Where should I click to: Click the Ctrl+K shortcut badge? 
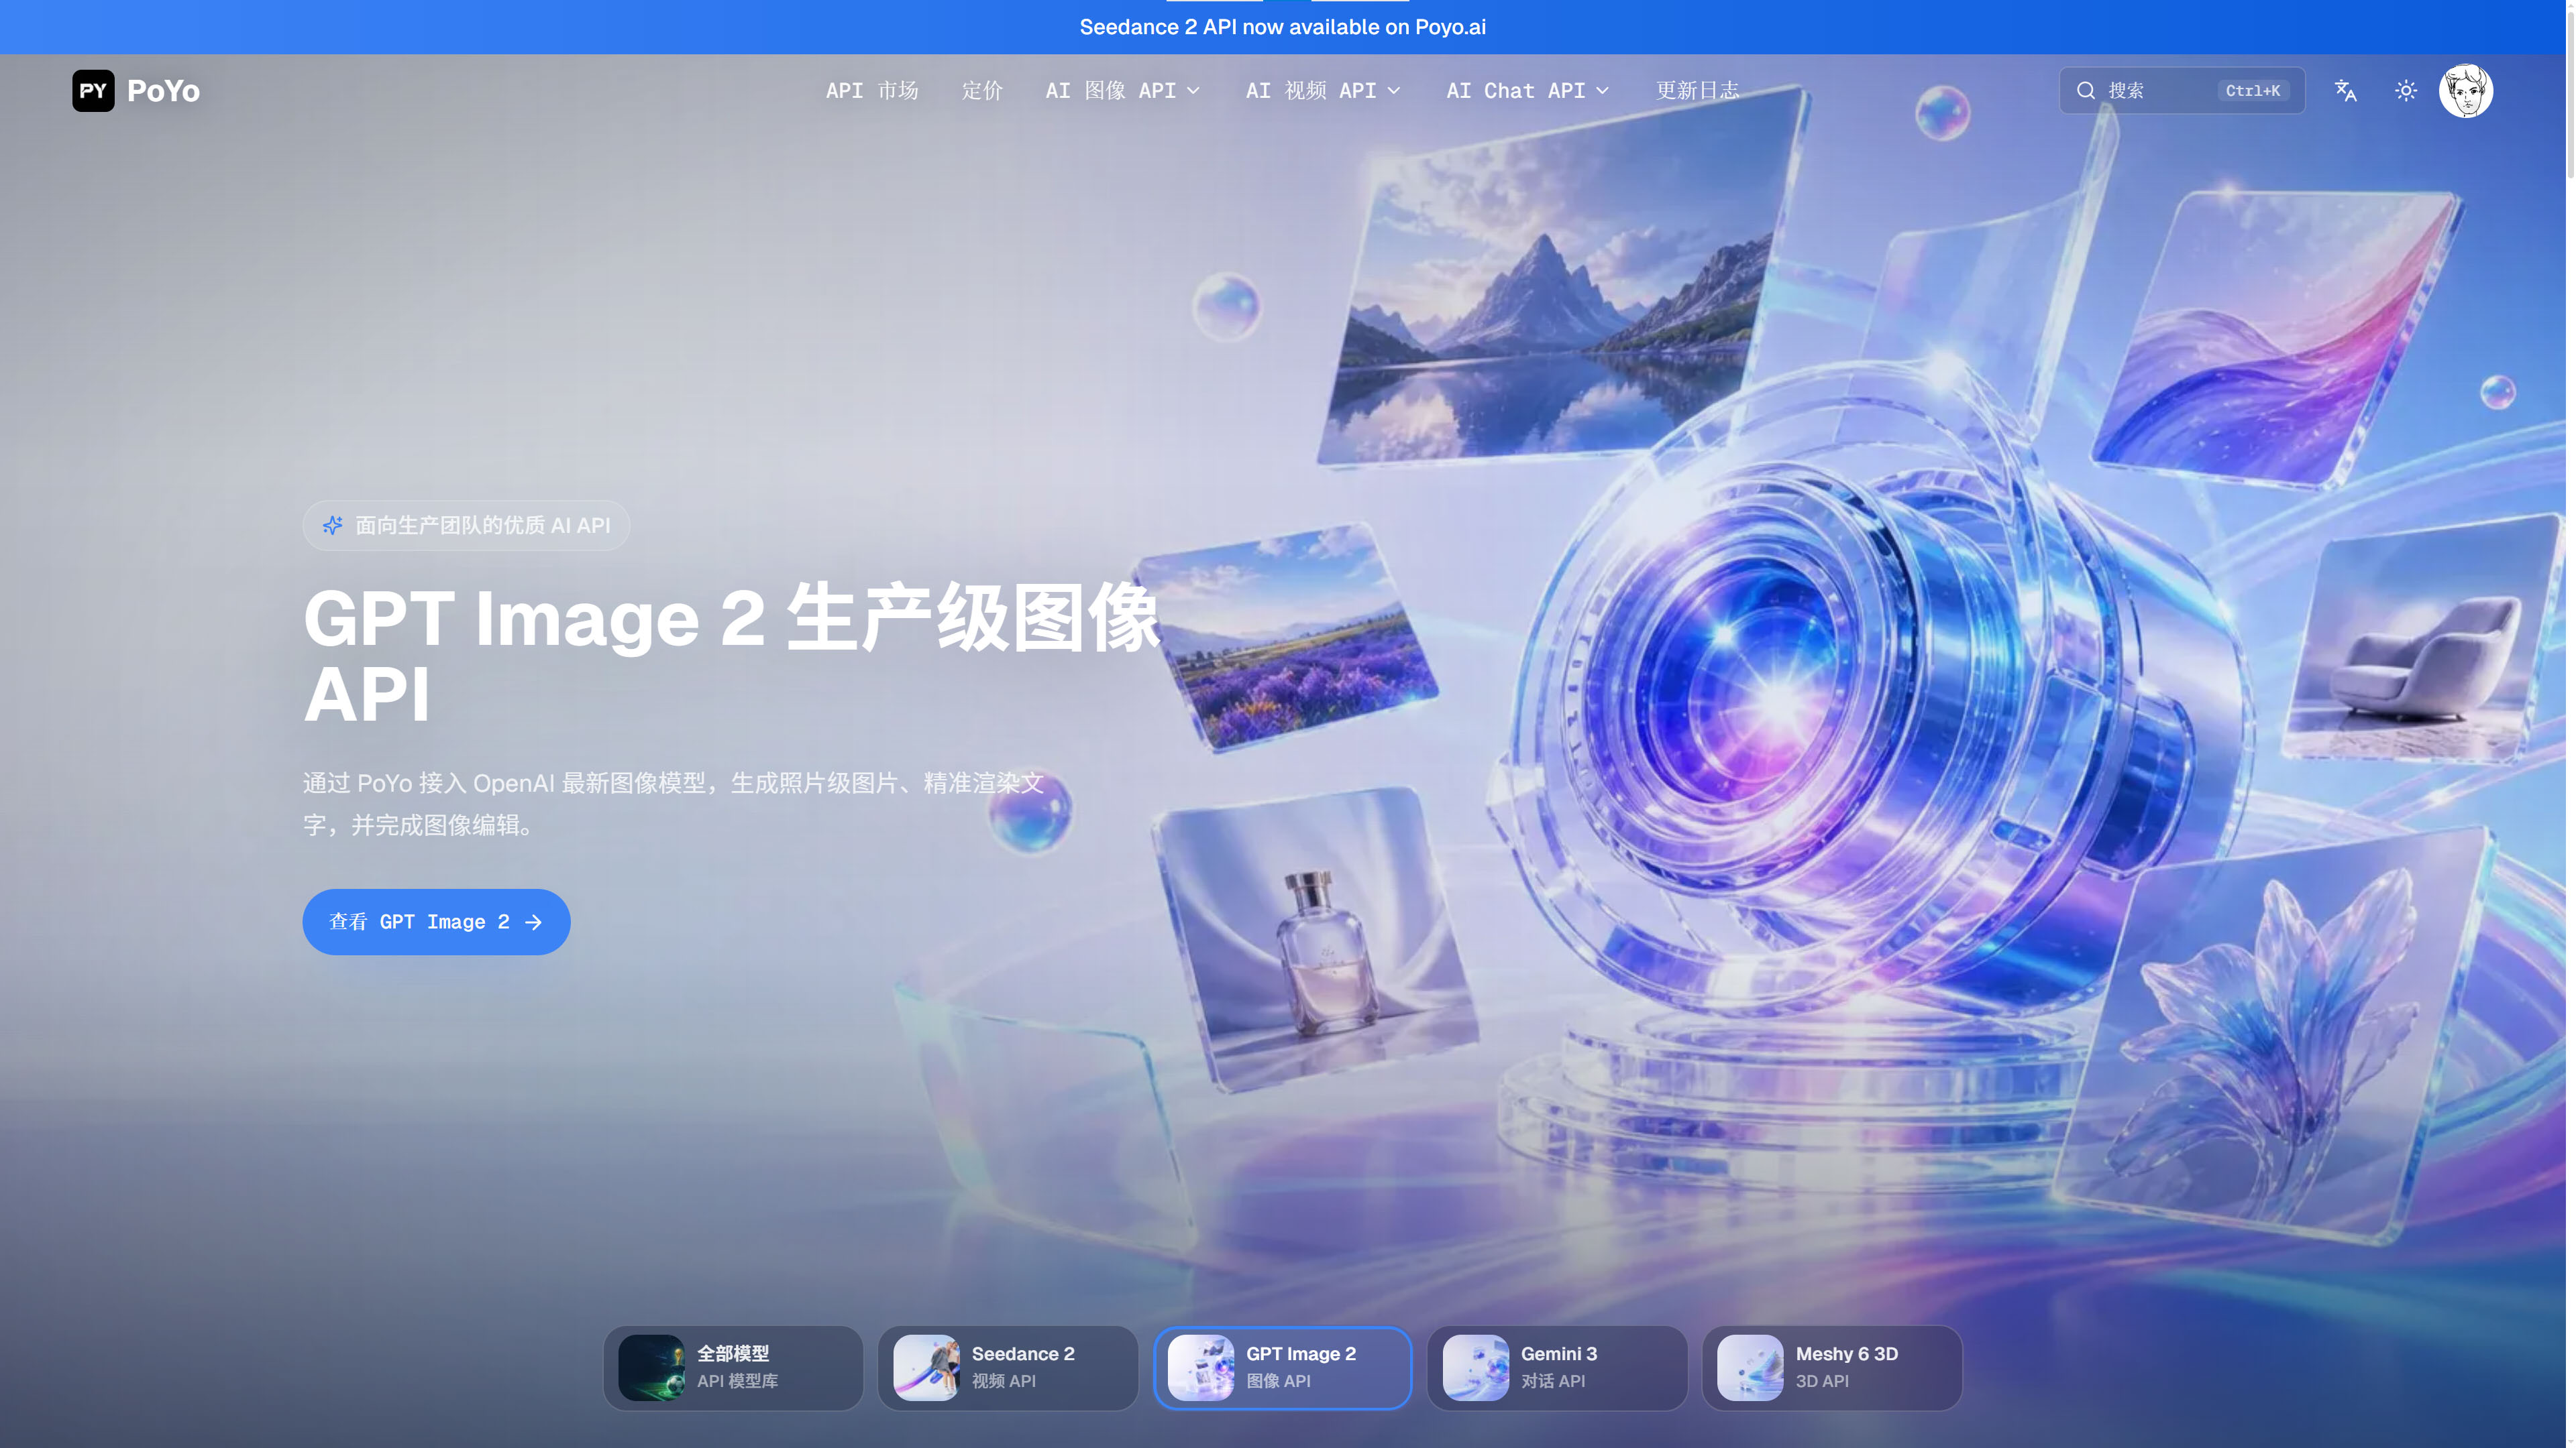pos(2252,91)
